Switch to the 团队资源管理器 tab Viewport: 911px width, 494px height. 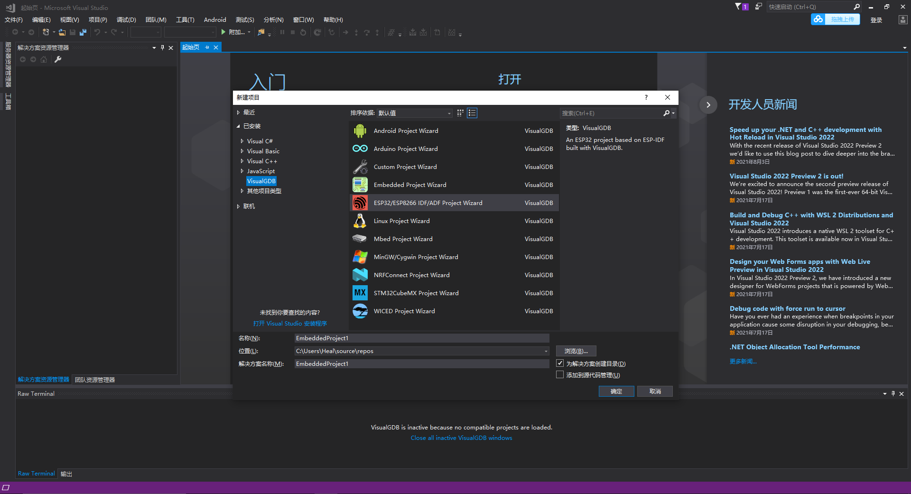point(95,380)
